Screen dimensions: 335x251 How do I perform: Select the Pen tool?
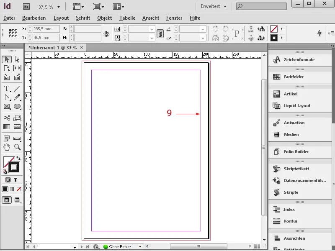click(7, 97)
